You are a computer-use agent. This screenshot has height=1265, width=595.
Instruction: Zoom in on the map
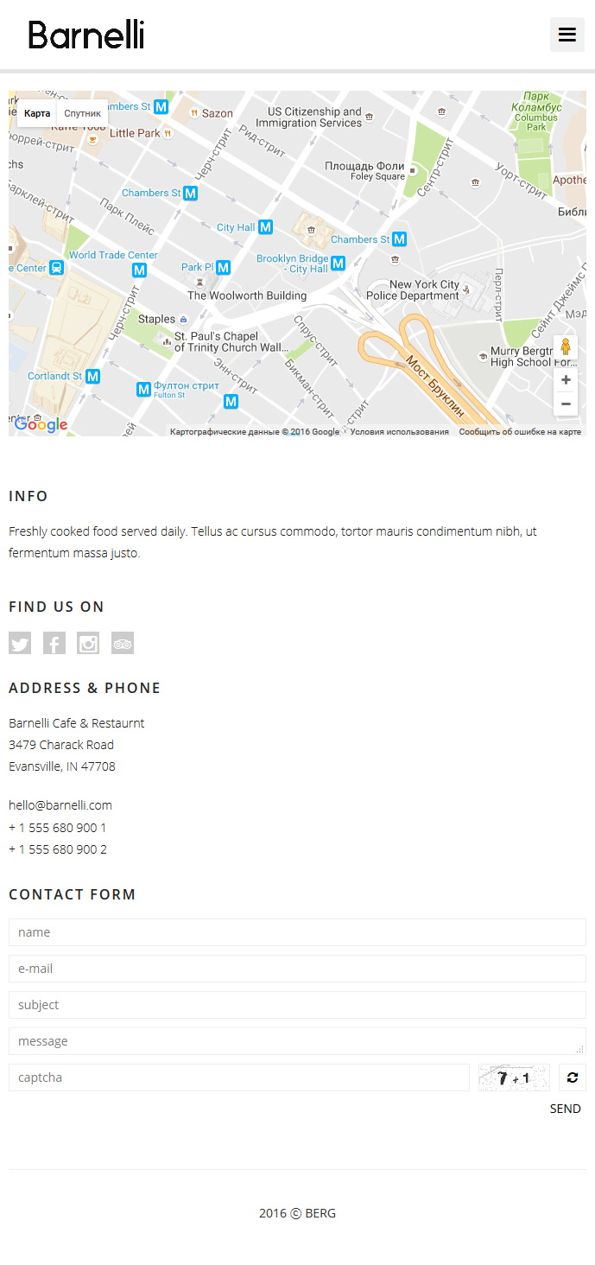[566, 380]
